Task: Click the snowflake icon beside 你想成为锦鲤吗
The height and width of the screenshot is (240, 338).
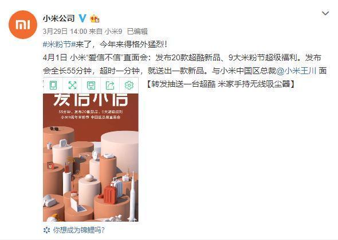Action: pyautogui.click(x=47, y=230)
